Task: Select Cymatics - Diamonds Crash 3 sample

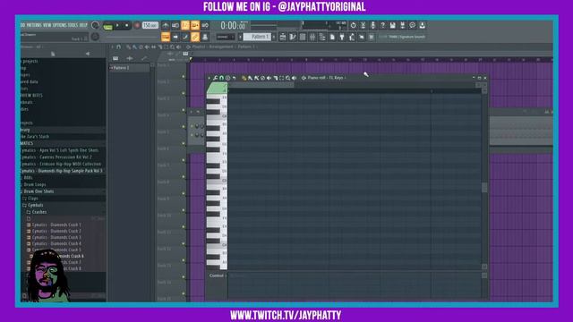Action: 55,237
